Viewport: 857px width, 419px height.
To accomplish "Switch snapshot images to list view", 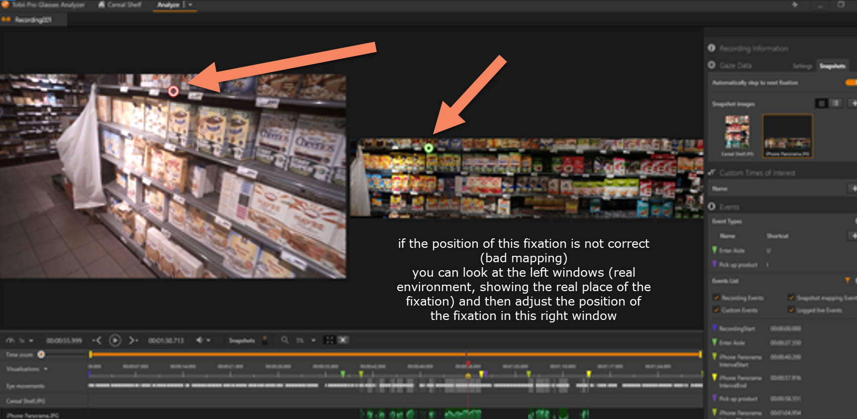I will [x=836, y=104].
